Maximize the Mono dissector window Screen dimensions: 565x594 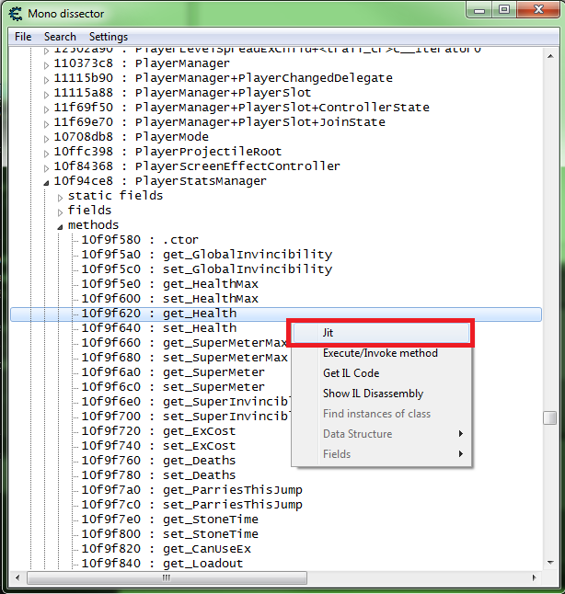pos(504,10)
